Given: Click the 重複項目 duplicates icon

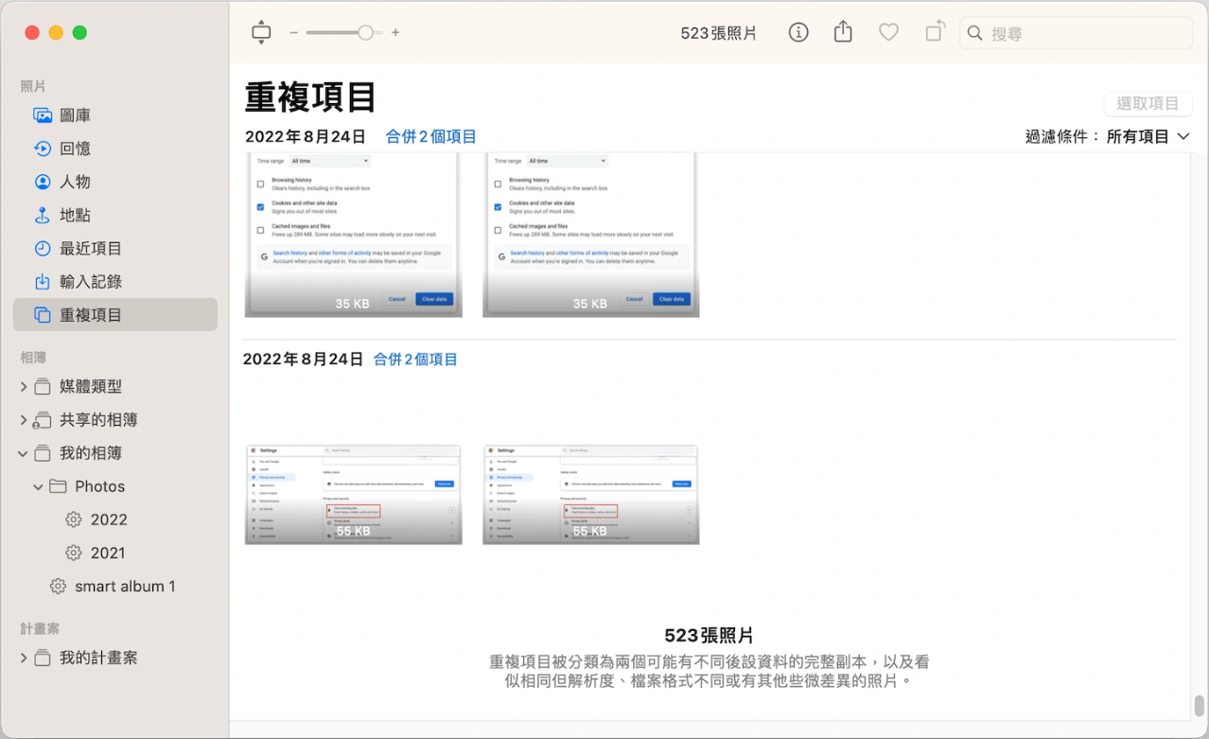Looking at the screenshot, I should pos(43,315).
